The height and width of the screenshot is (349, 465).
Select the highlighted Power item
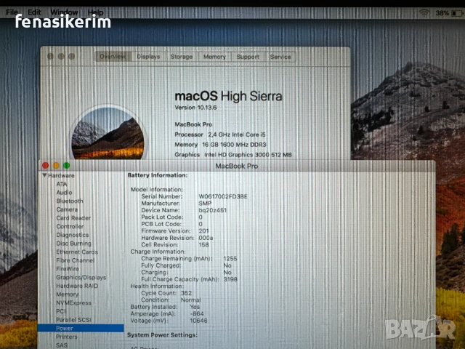tap(81, 328)
